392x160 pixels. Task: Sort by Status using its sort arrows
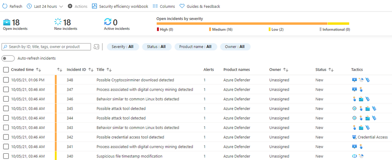[331, 70]
